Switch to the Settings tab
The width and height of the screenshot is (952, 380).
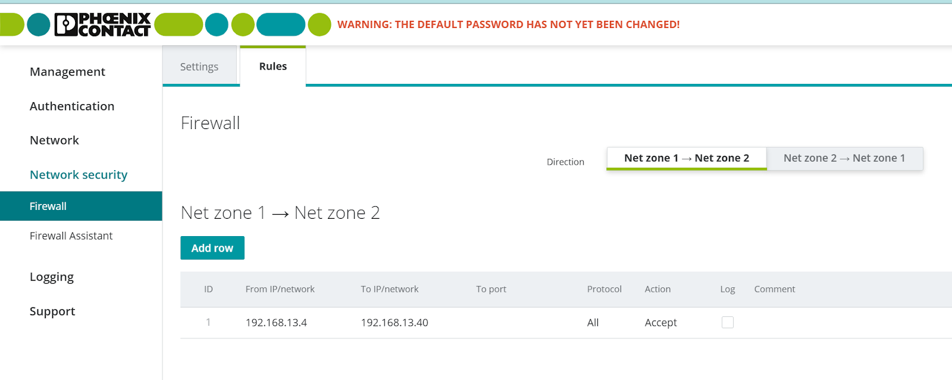200,67
